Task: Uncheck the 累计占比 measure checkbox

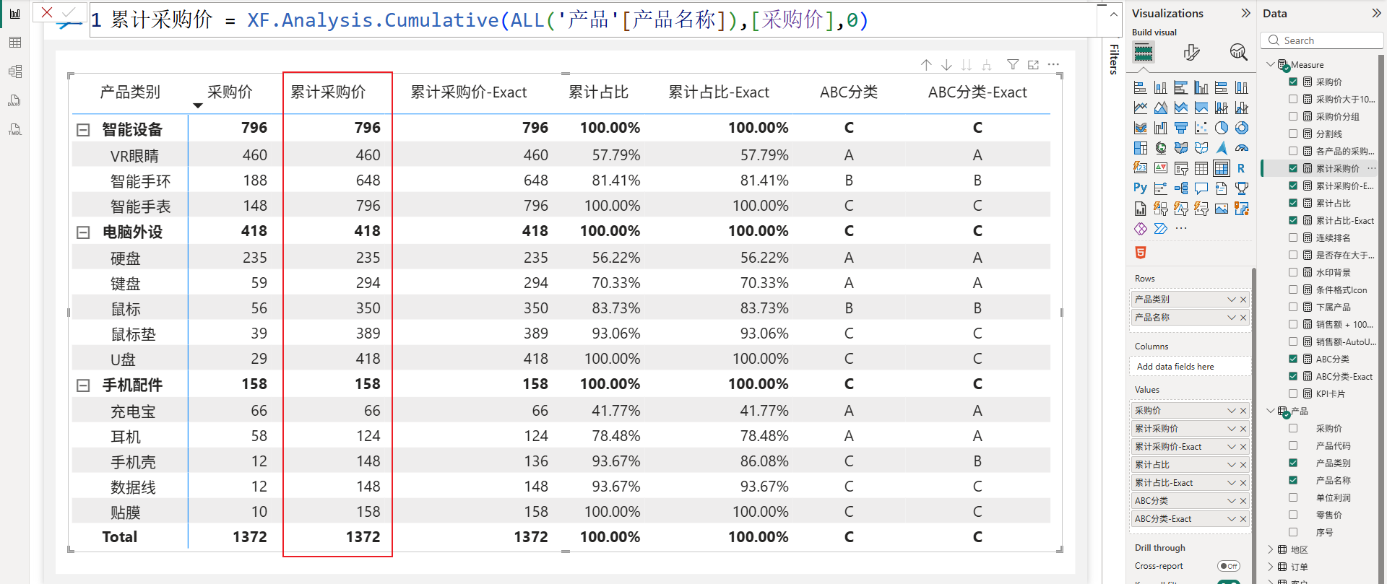Action: pos(1293,203)
